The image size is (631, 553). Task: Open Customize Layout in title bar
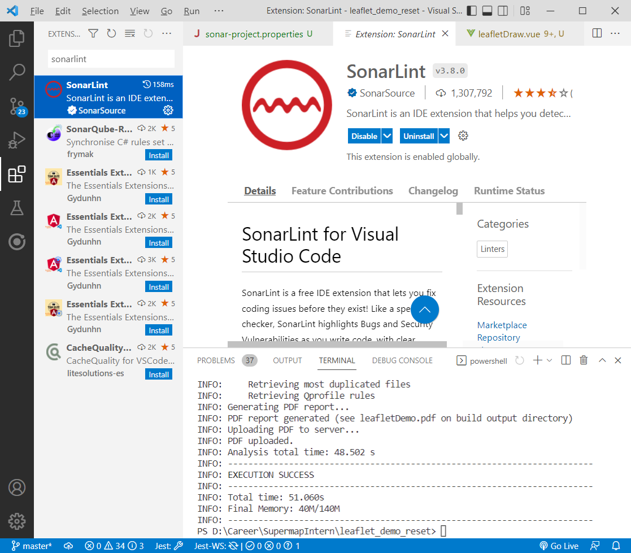[525, 11]
